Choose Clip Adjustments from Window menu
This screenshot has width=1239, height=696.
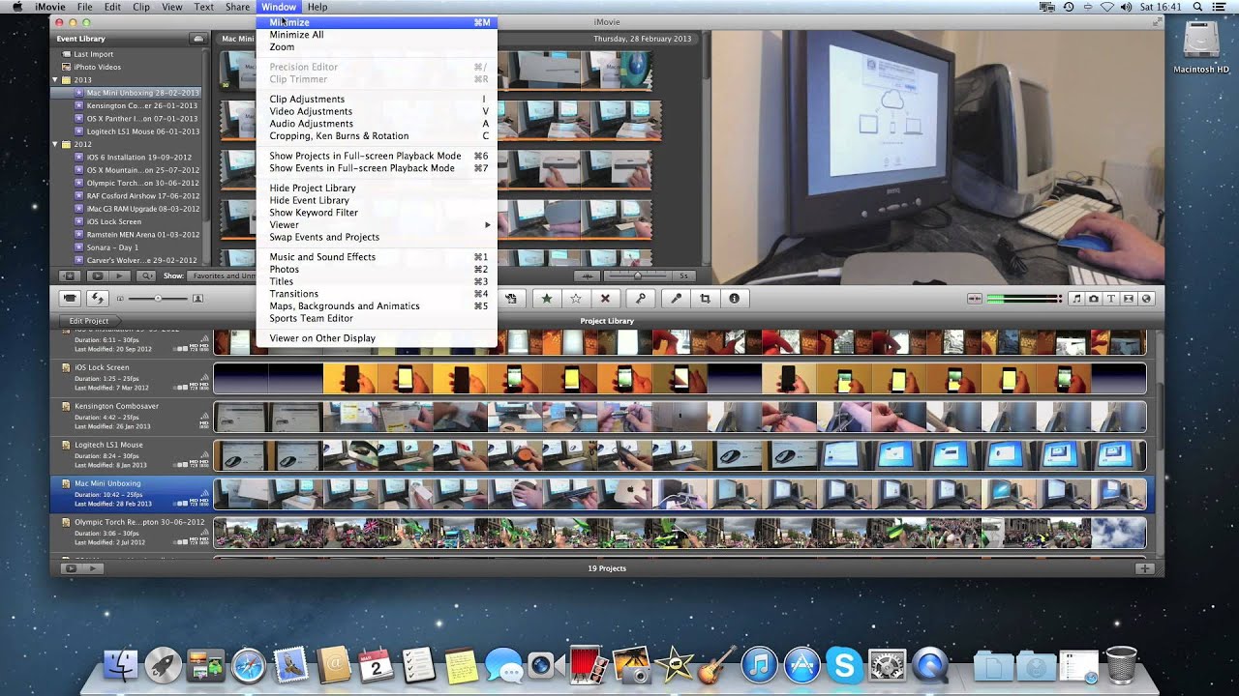(307, 99)
